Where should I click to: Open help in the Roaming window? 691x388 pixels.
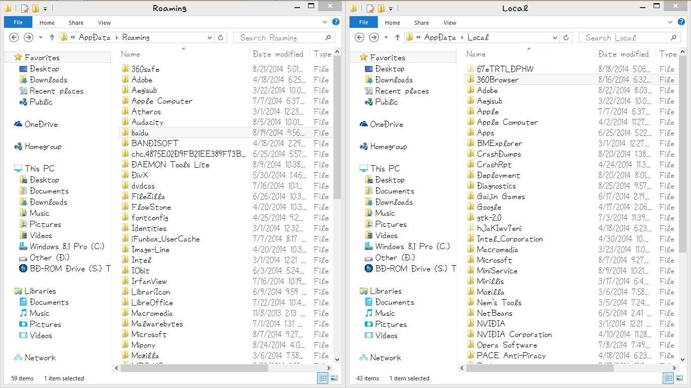[336, 22]
